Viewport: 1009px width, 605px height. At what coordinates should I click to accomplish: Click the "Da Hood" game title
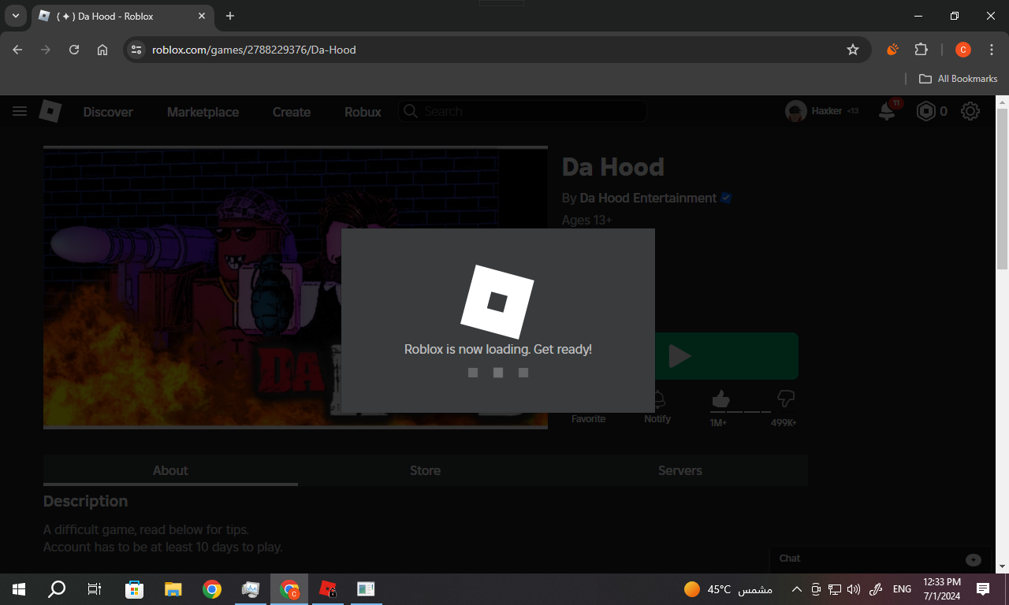click(x=613, y=167)
